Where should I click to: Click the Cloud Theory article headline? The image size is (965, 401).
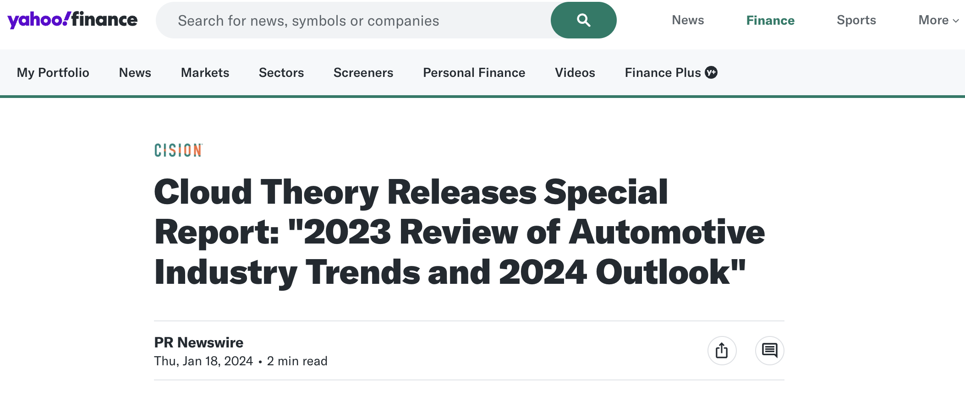pos(459,232)
